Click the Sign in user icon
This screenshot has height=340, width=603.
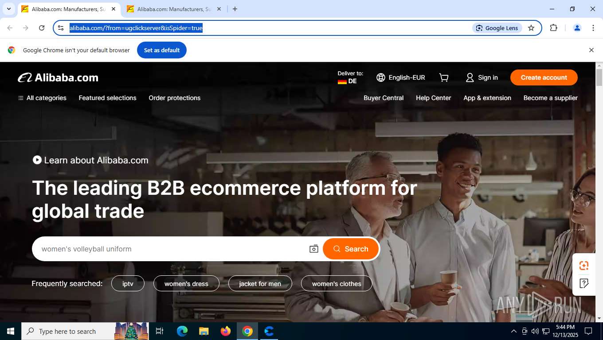pos(470,77)
